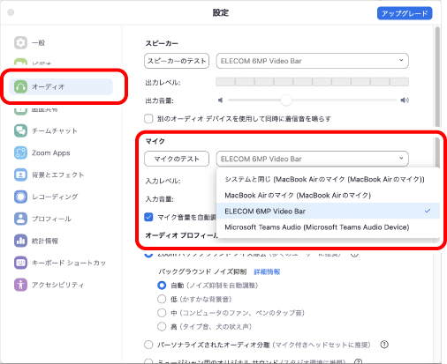Viewport: 447px width, 364px height.
Task: Click the low volume speaker icon
Action: coord(220,100)
